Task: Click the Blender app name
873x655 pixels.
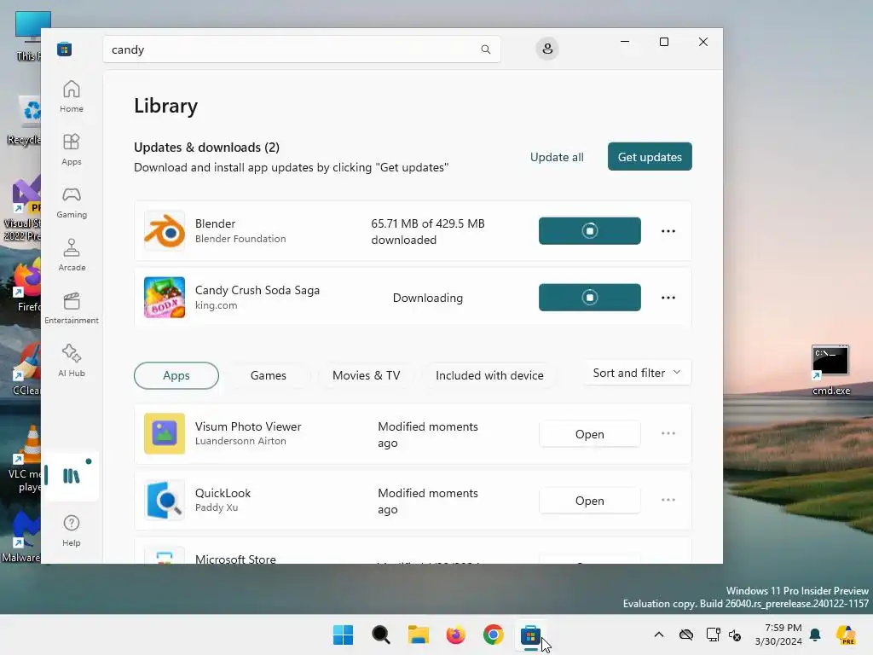Action: [x=215, y=223]
